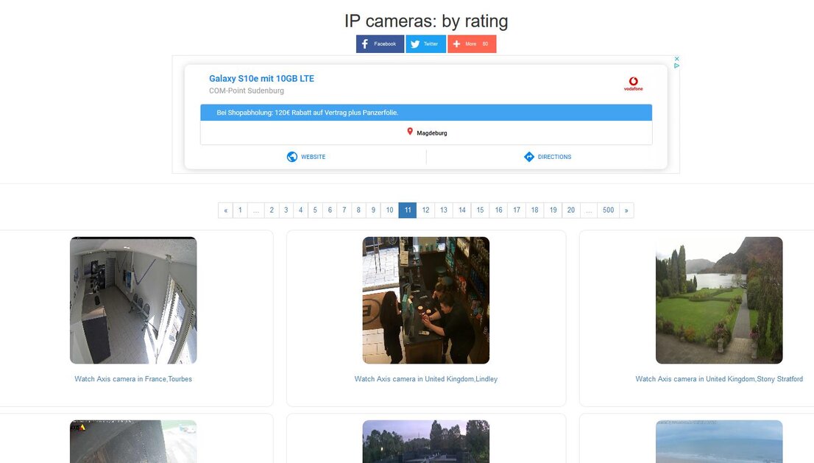Watch the Axis camera in Stony Stratford
This screenshot has height=463, width=814.
pyautogui.click(x=719, y=378)
